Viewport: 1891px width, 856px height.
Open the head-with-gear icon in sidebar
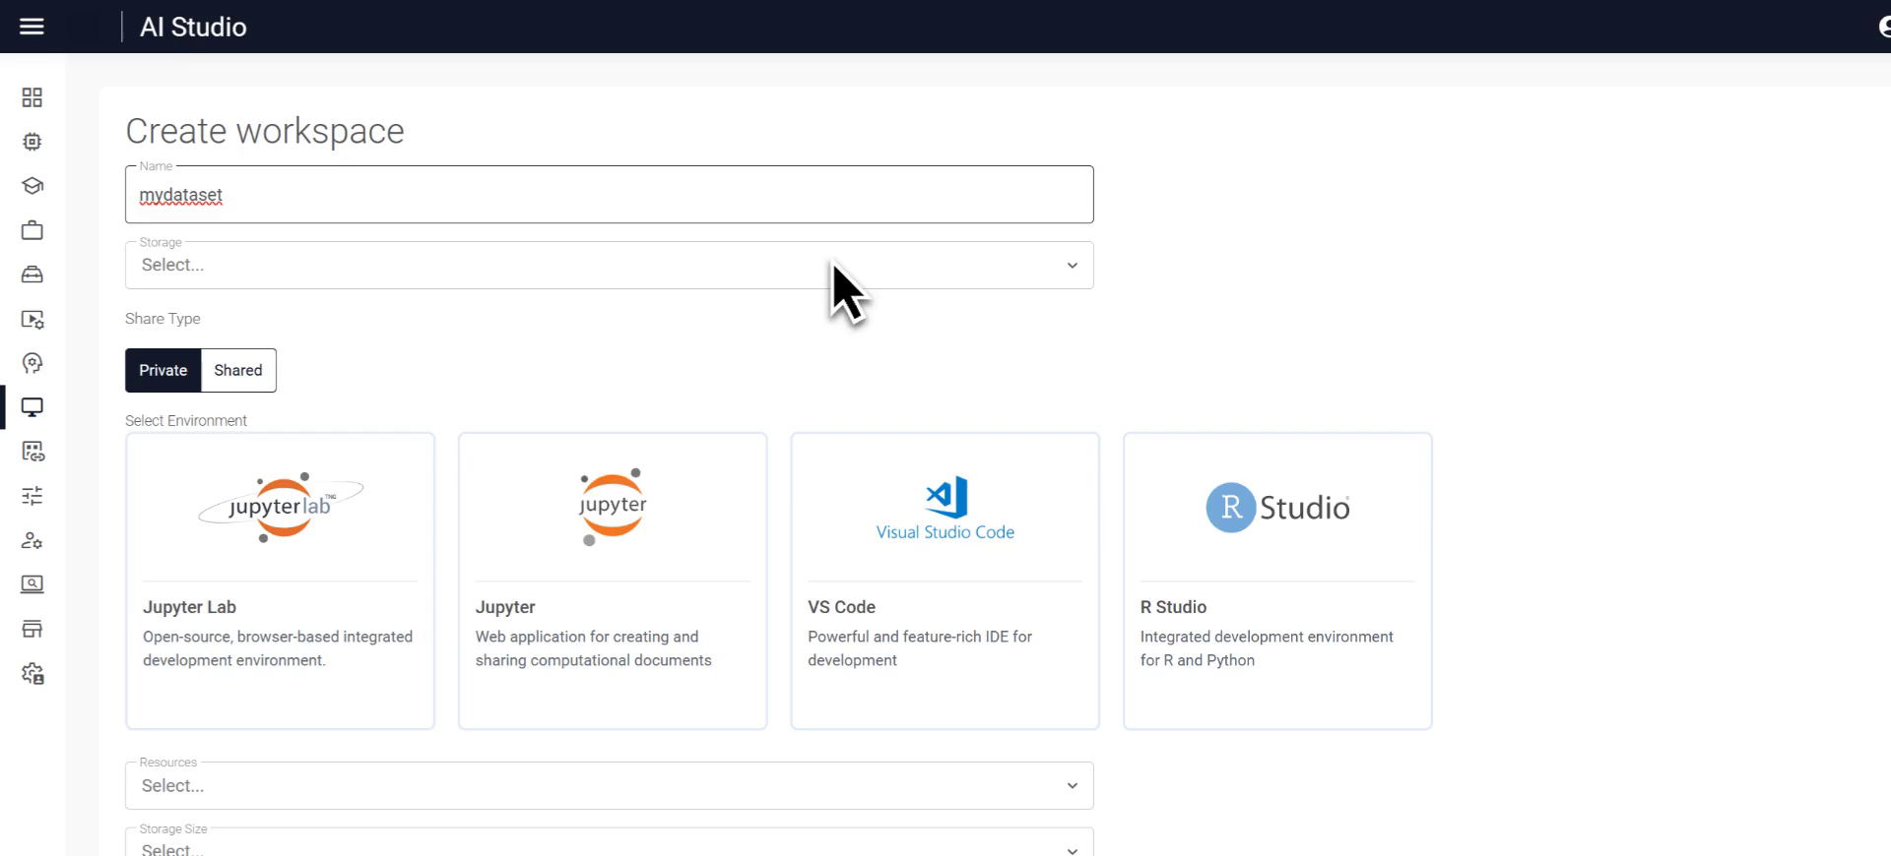pos(32,363)
